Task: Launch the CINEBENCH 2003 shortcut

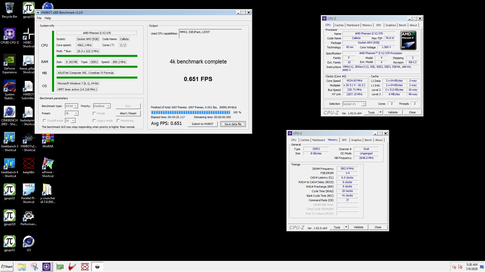Action: pos(9,116)
